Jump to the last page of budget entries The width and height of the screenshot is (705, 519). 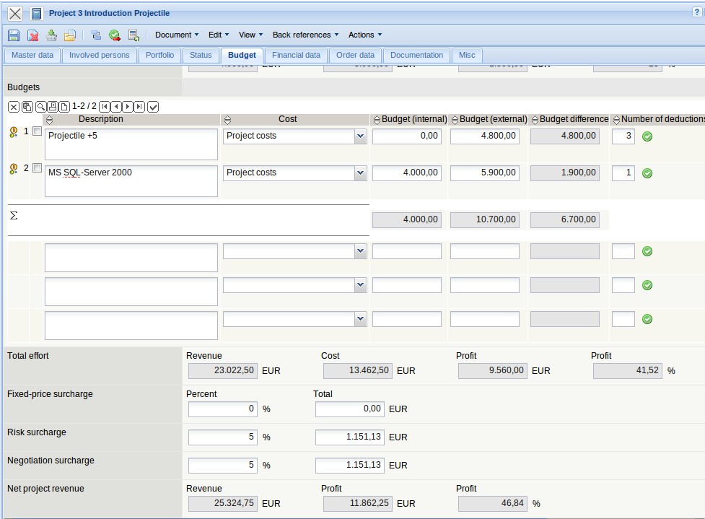139,107
